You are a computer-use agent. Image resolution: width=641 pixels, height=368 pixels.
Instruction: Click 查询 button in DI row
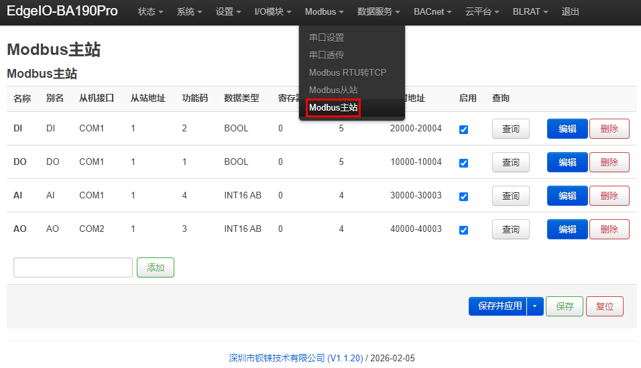click(x=511, y=129)
